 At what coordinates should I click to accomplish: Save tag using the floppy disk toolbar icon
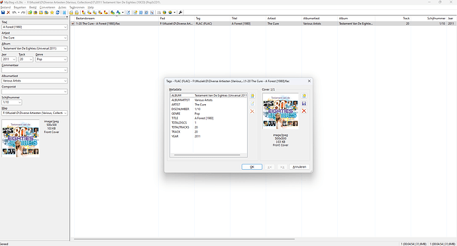pos(3,12)
